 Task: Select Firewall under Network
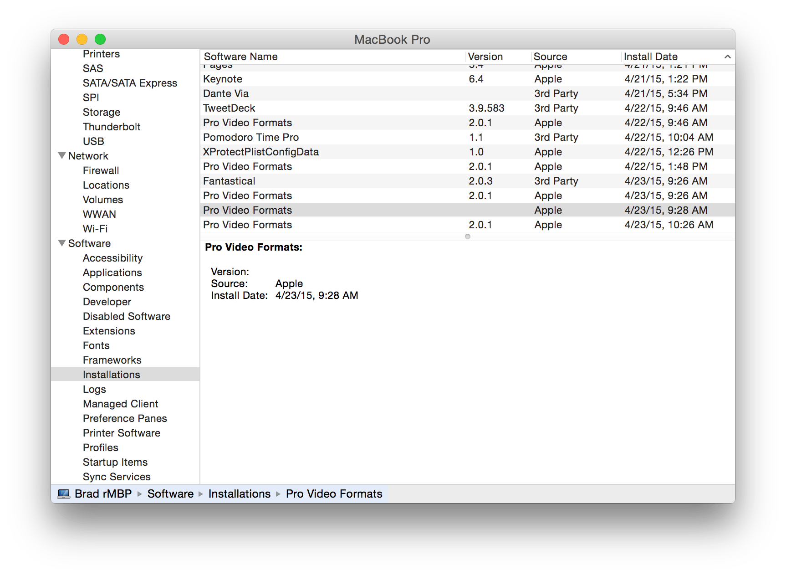[101, 170]
